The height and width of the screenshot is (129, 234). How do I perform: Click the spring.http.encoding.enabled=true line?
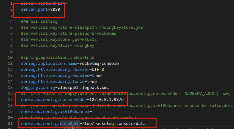point(61,76)
